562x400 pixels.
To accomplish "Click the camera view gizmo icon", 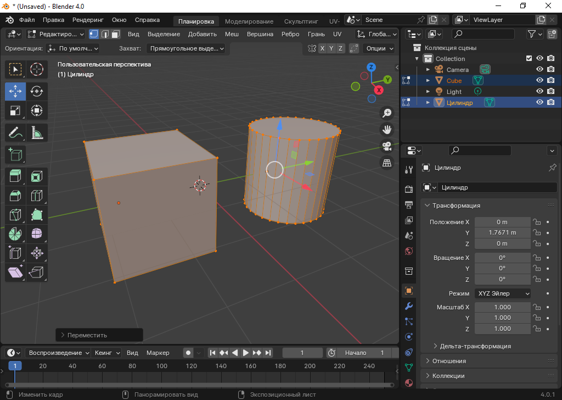I will pos(387,146).
